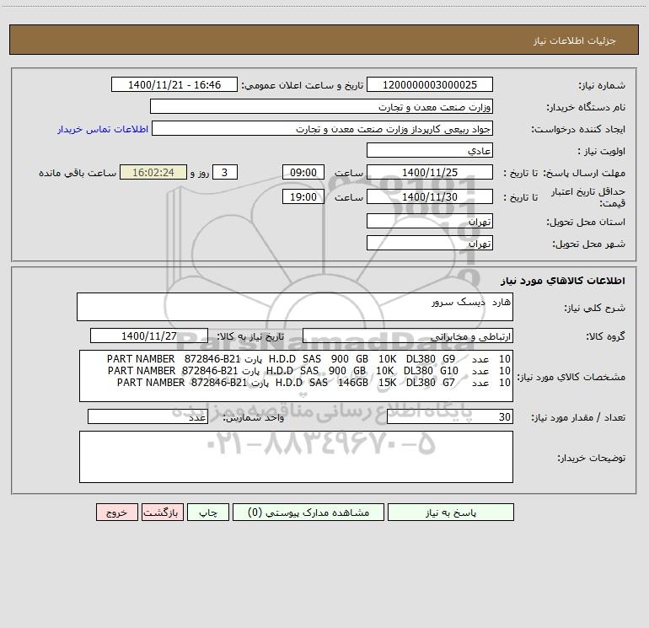Click the DL380 G10 specification line

tap(308, 371)
